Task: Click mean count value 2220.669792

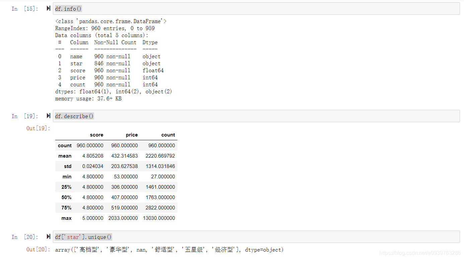Action: 160,156
